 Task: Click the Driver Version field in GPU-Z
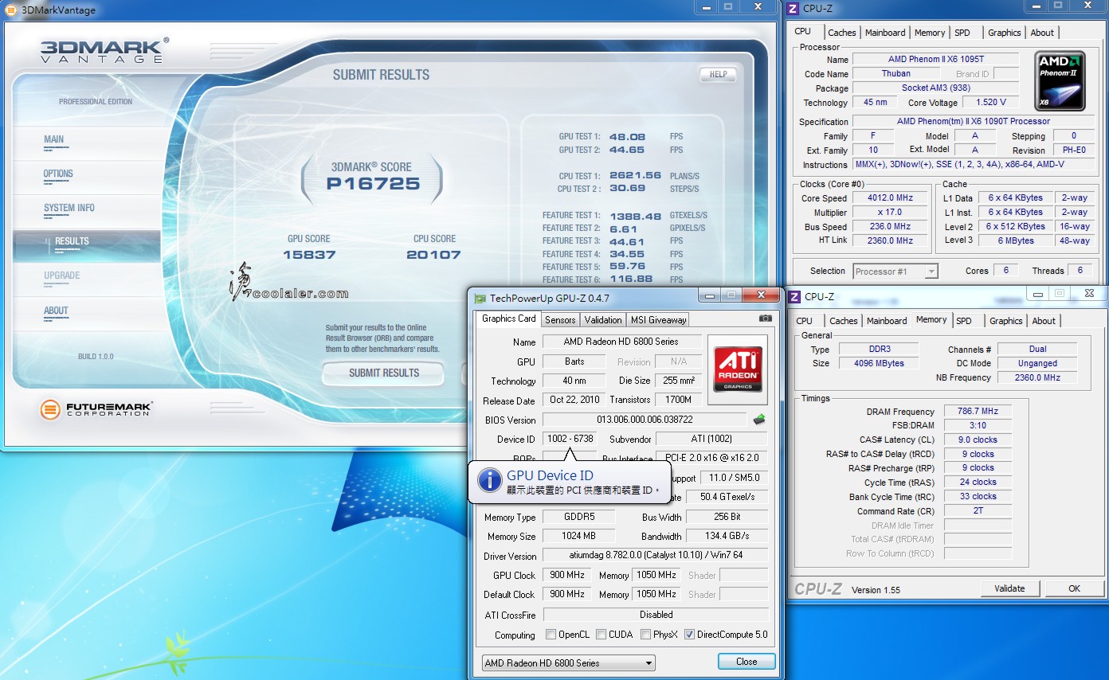[655, 555]
